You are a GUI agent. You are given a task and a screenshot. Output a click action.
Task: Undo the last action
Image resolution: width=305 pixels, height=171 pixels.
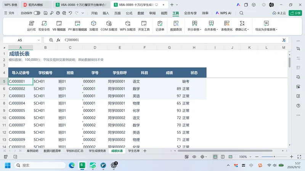coord(71,13)
